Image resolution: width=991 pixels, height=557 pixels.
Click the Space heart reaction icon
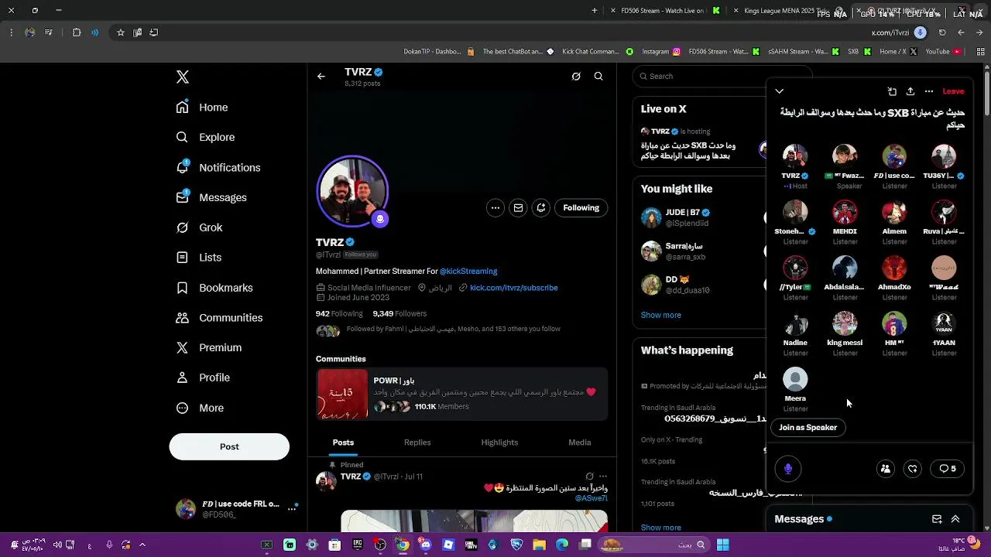click(x=913, y=469)
